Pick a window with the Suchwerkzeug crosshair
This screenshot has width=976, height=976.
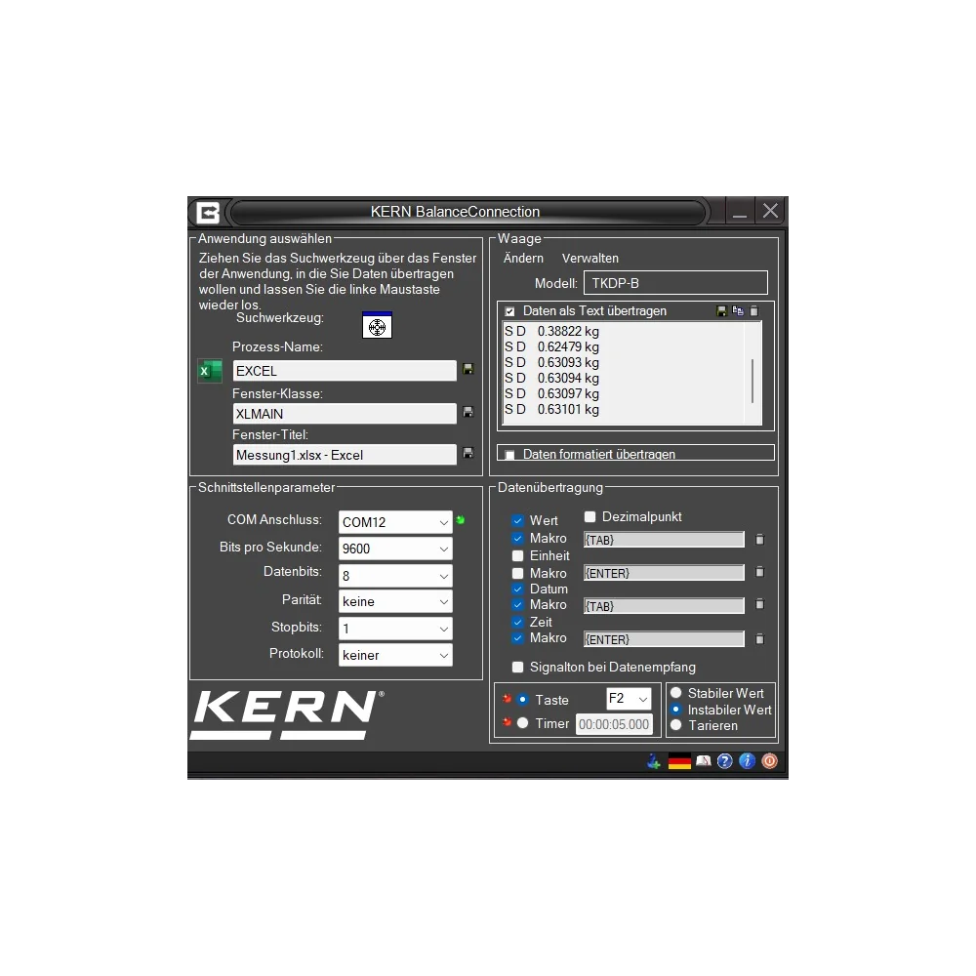tap(378, 326)
